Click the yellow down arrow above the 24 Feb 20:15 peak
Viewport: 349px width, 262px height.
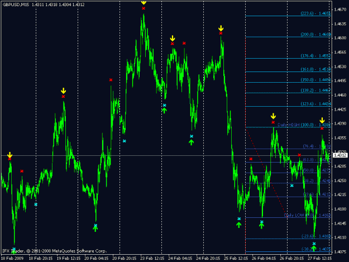(221, 28)
